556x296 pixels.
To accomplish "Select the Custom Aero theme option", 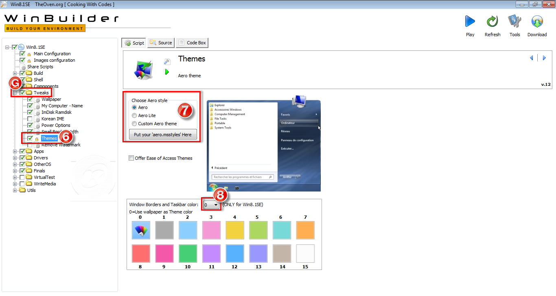I will (134, 124).
